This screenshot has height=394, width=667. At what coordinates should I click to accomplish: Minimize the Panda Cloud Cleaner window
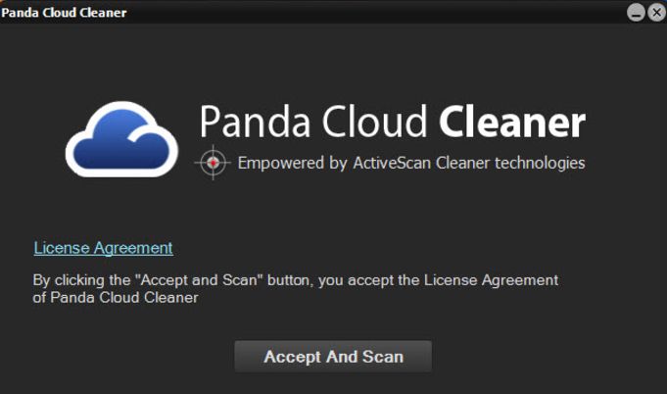pos(637,13)
